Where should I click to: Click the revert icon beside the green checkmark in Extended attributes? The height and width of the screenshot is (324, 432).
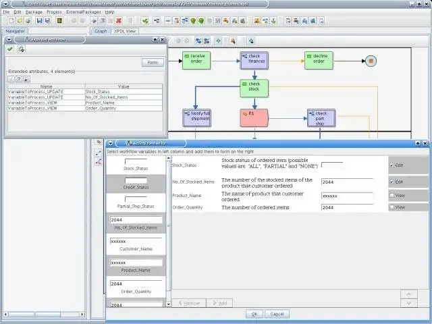(x=21, y=49)
